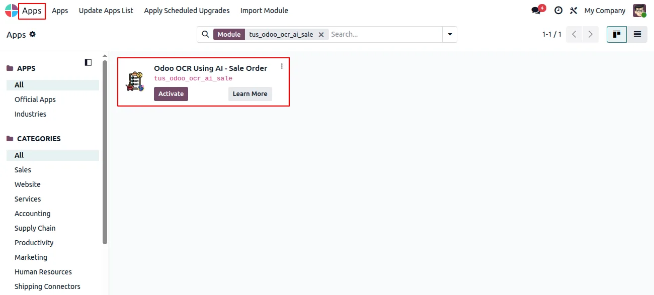654x295 pixels.
Task: Open the conversations chat bubble icon
Action: [536, 11]
